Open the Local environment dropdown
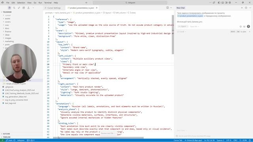253x142 pixels. coord(181,32)
